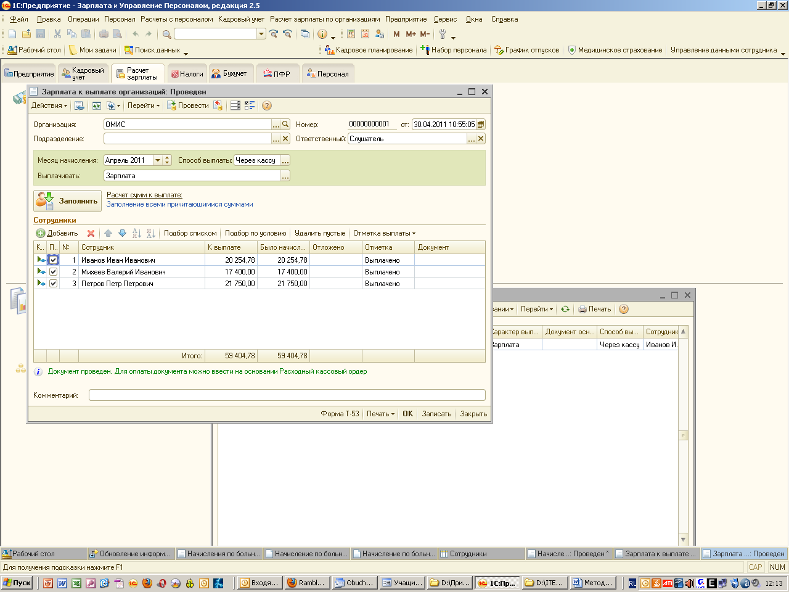This screenshot has height=592, width=789.
Task: Click Добавить to add employee
Action: [x=57, y=233]
